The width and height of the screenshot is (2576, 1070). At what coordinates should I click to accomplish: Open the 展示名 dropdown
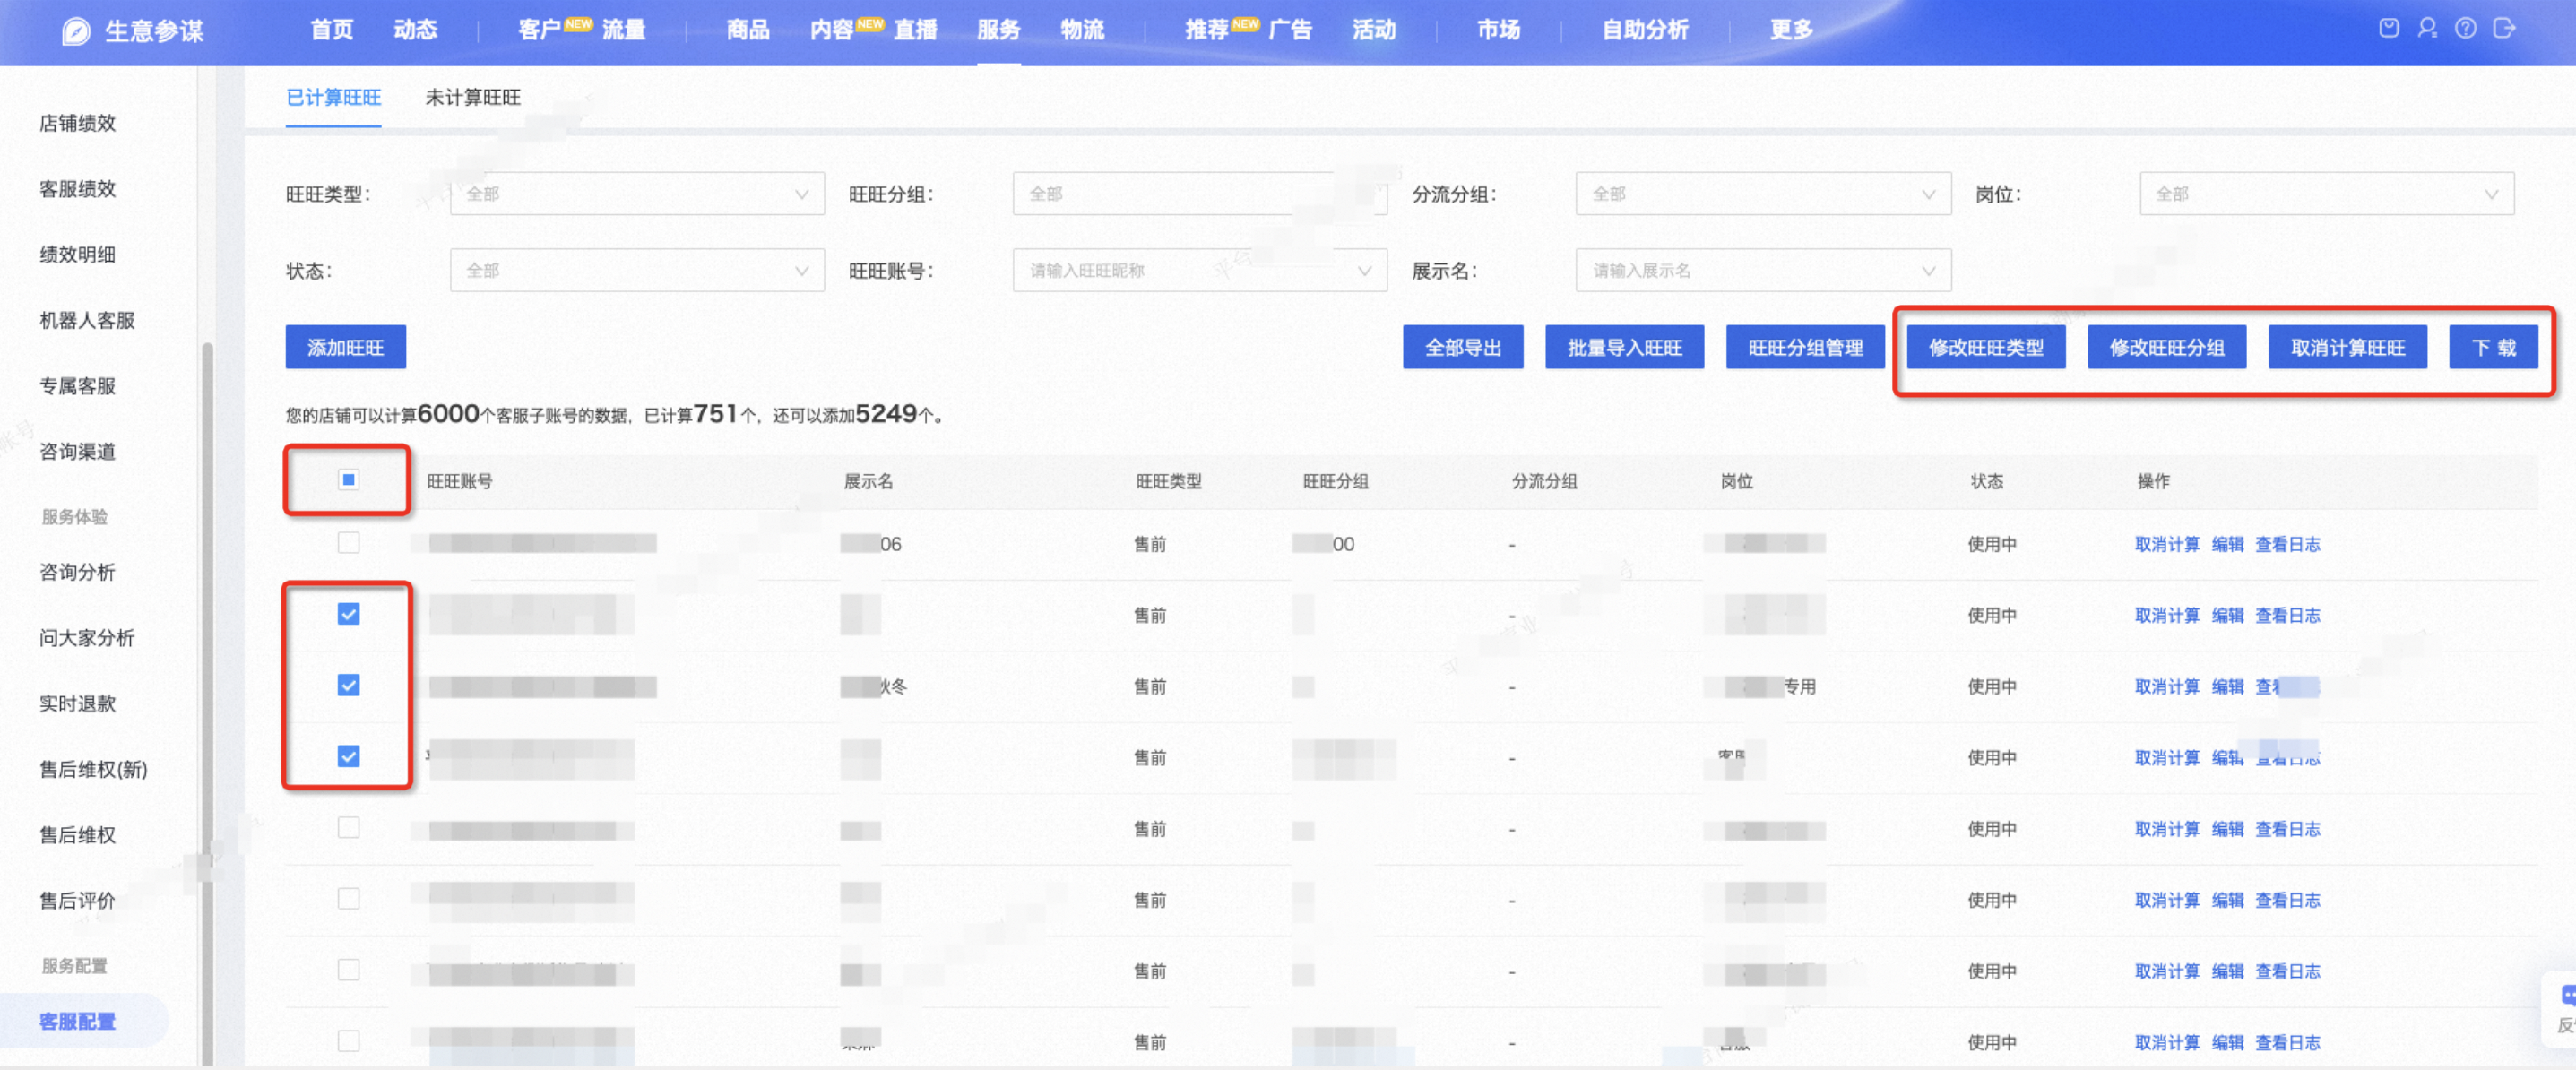[1763, 270]
